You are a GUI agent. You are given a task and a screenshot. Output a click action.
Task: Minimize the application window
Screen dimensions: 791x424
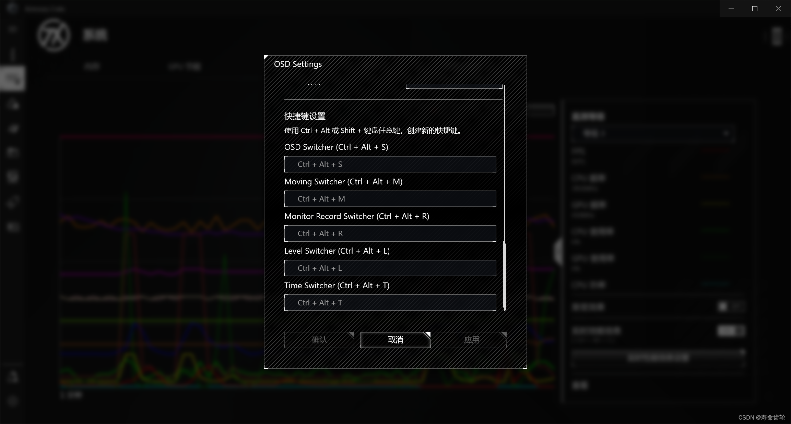731,9
